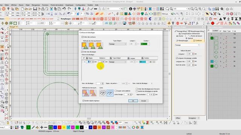The width and height of the screenshot is (241, 135).
Task: Select the red color swatch 3
Action: coord(59,127)
